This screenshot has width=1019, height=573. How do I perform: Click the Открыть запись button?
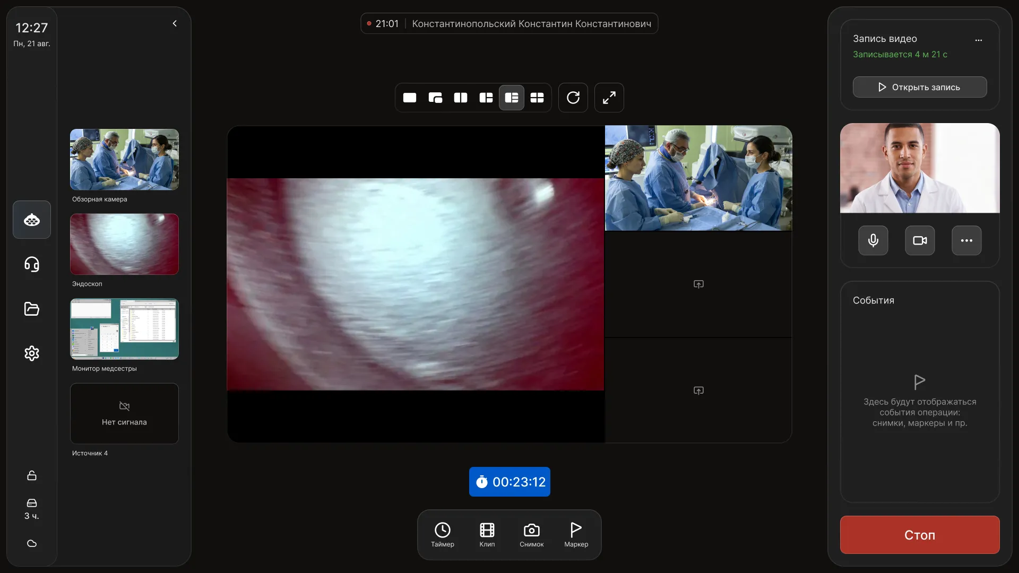(920, 87)
